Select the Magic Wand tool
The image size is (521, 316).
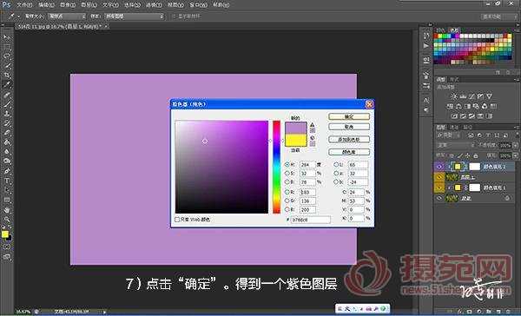pyautogui.click(x=7, y=66)
